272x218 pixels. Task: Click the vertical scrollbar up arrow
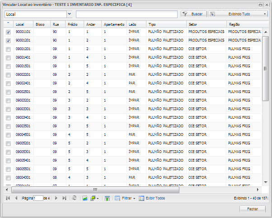266,32
